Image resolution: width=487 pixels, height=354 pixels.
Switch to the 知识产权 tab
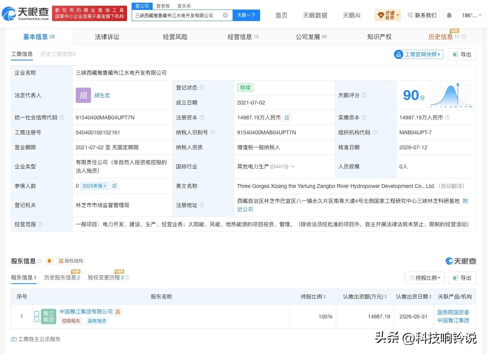point(380,37)
